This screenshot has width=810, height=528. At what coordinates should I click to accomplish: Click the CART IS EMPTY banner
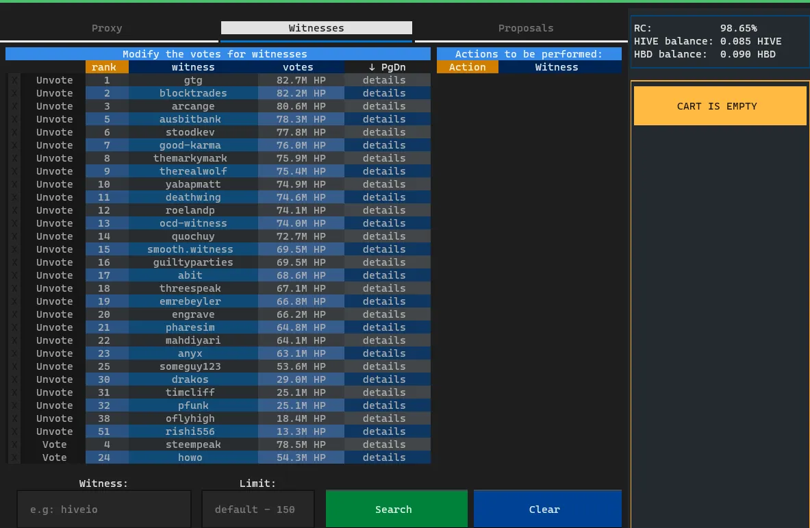(720, 106)
